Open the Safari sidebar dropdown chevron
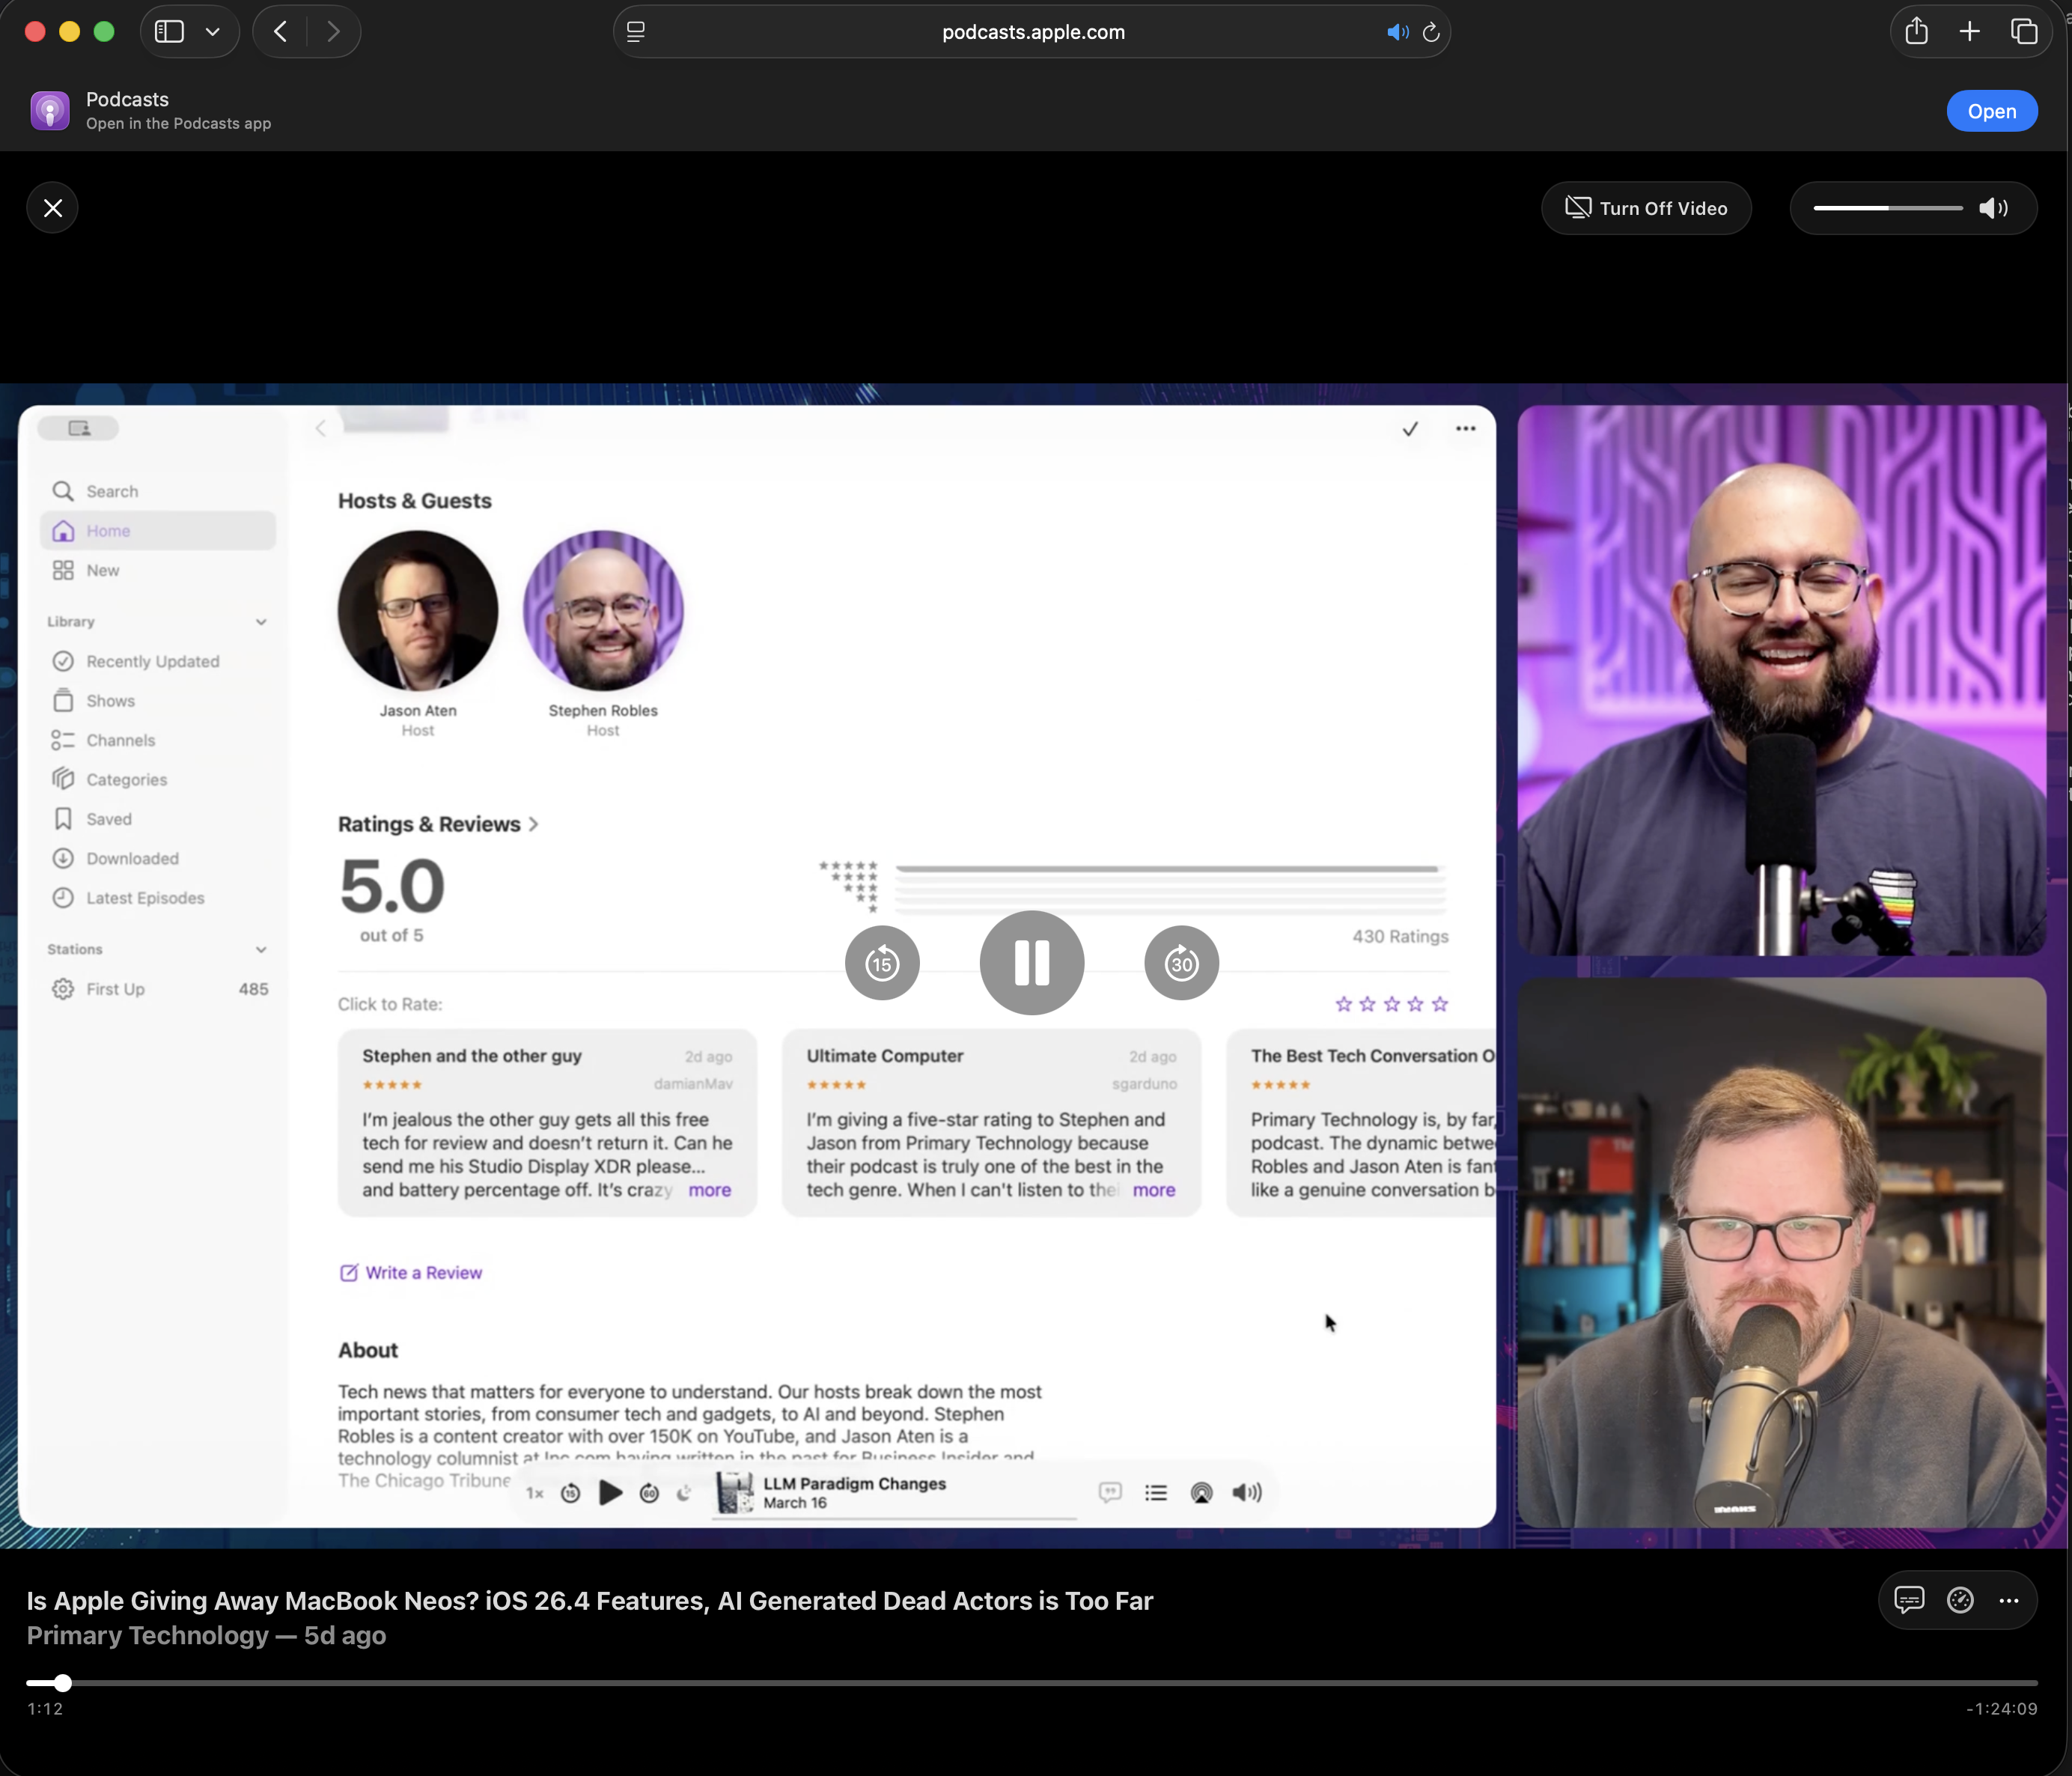Image resolution: width=2072 pixels, height=1776 pixels. click(213, 32)
